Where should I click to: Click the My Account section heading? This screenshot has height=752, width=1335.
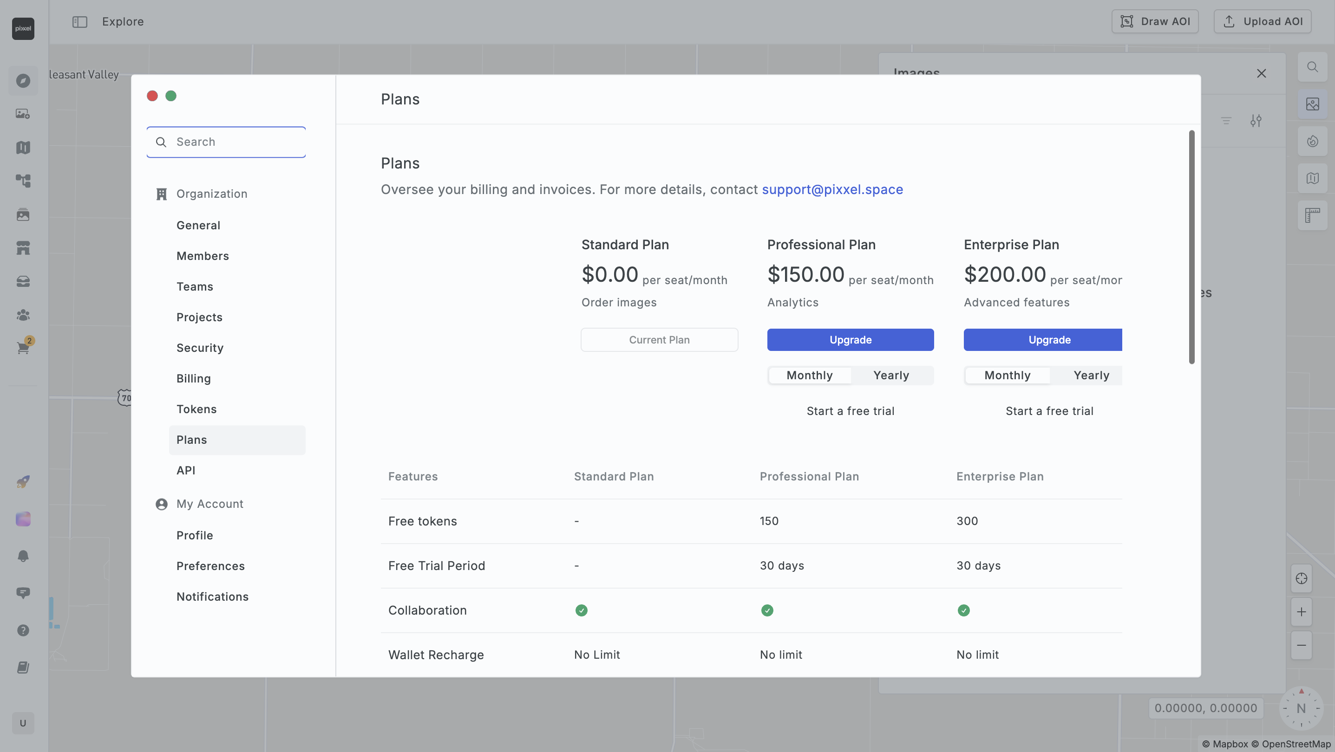209,504
